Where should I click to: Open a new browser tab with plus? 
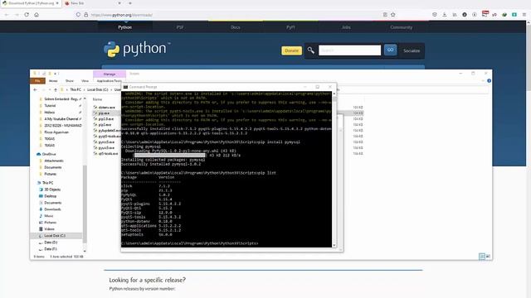(130, 3)
